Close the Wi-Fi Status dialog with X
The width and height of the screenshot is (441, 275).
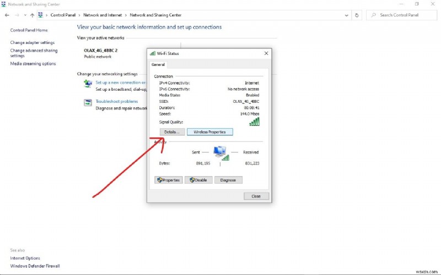266,53
